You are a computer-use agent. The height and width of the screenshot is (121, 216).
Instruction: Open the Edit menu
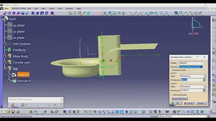(36, 8)
